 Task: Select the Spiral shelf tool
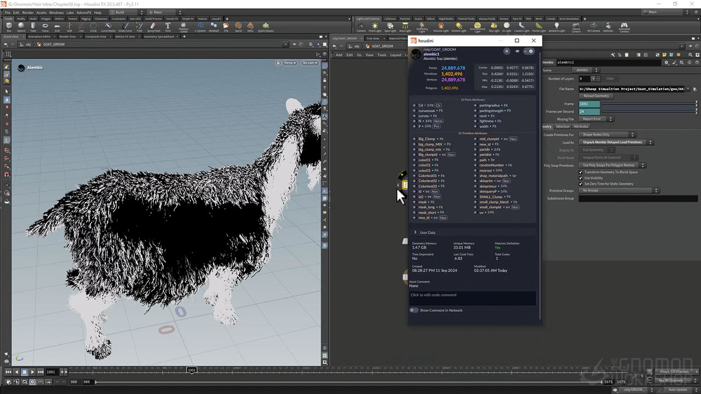click(238, 26)
